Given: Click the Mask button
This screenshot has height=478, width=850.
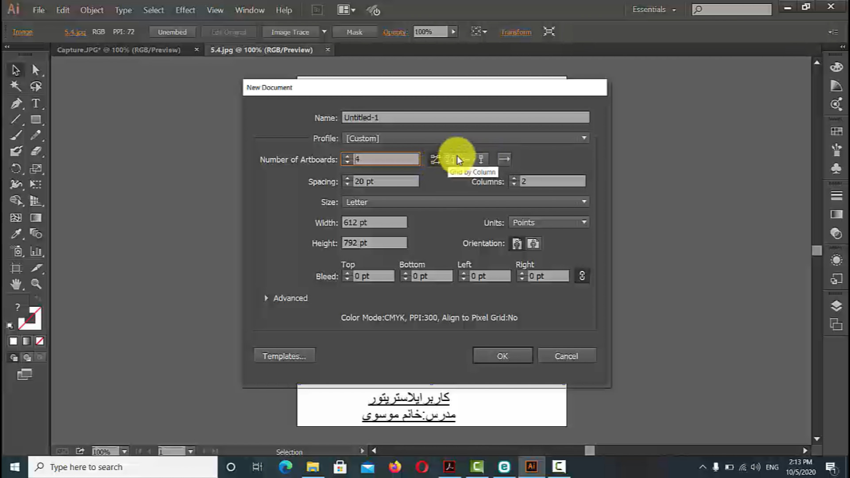Looking at the screenshot, I should click(x=354, y=32).
